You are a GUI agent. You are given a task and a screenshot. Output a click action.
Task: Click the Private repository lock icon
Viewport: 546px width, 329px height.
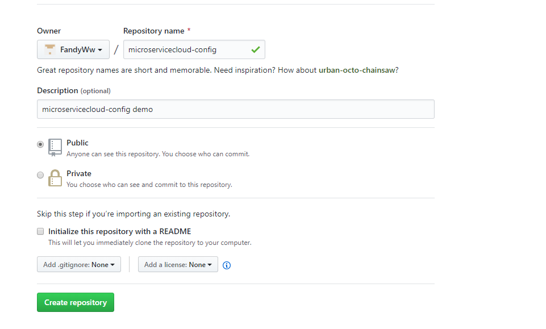[55, 178]
